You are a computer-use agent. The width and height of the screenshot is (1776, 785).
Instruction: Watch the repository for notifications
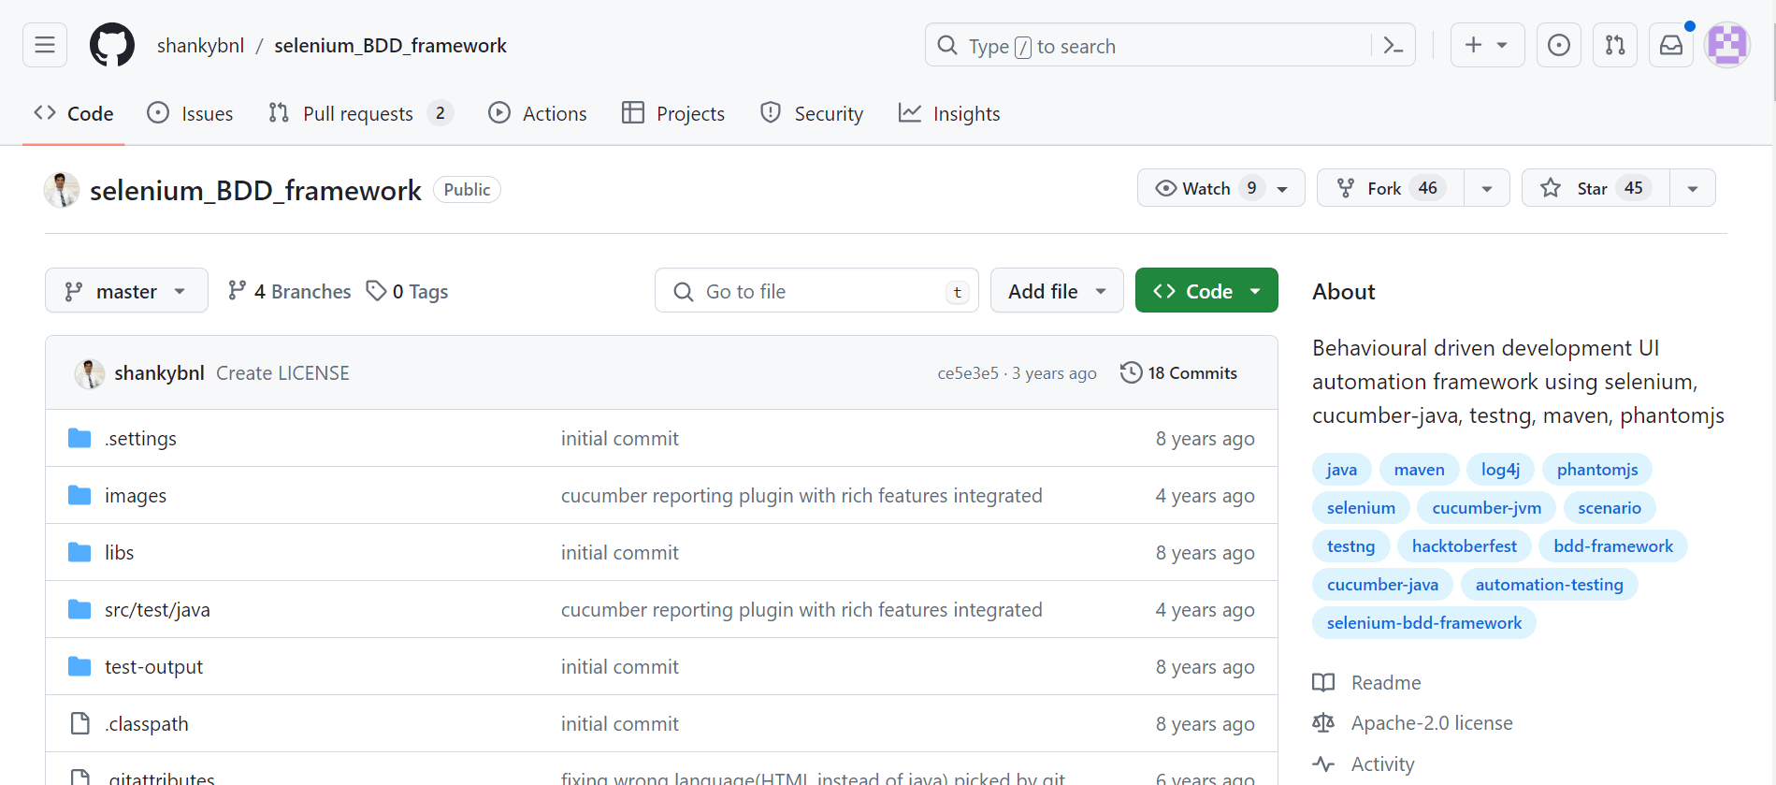1206,188
